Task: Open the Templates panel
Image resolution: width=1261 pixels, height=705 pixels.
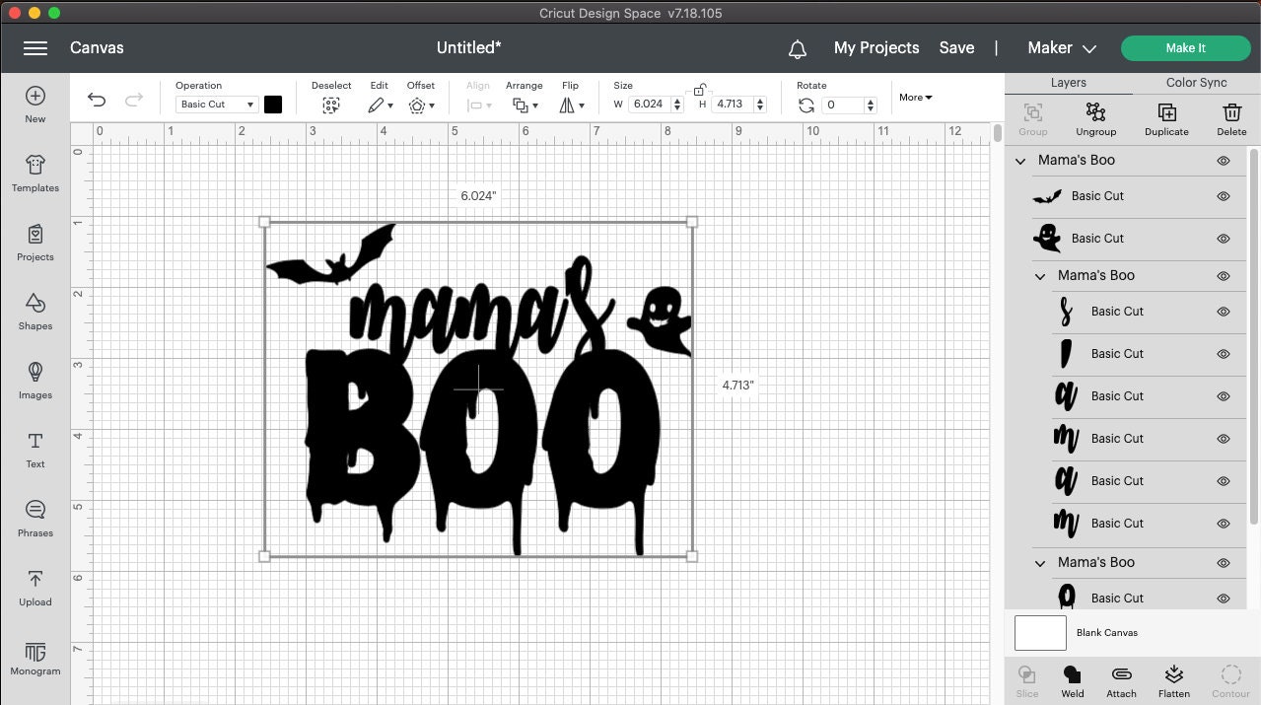Action: pos(35,175)
